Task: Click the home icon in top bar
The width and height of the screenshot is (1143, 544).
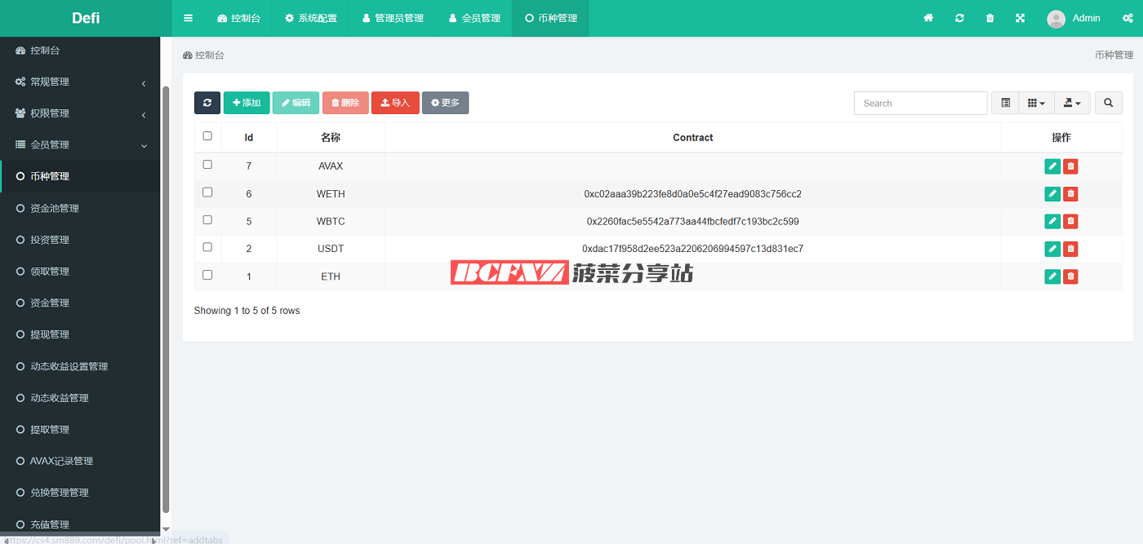Action: click(x=928, y=18)
